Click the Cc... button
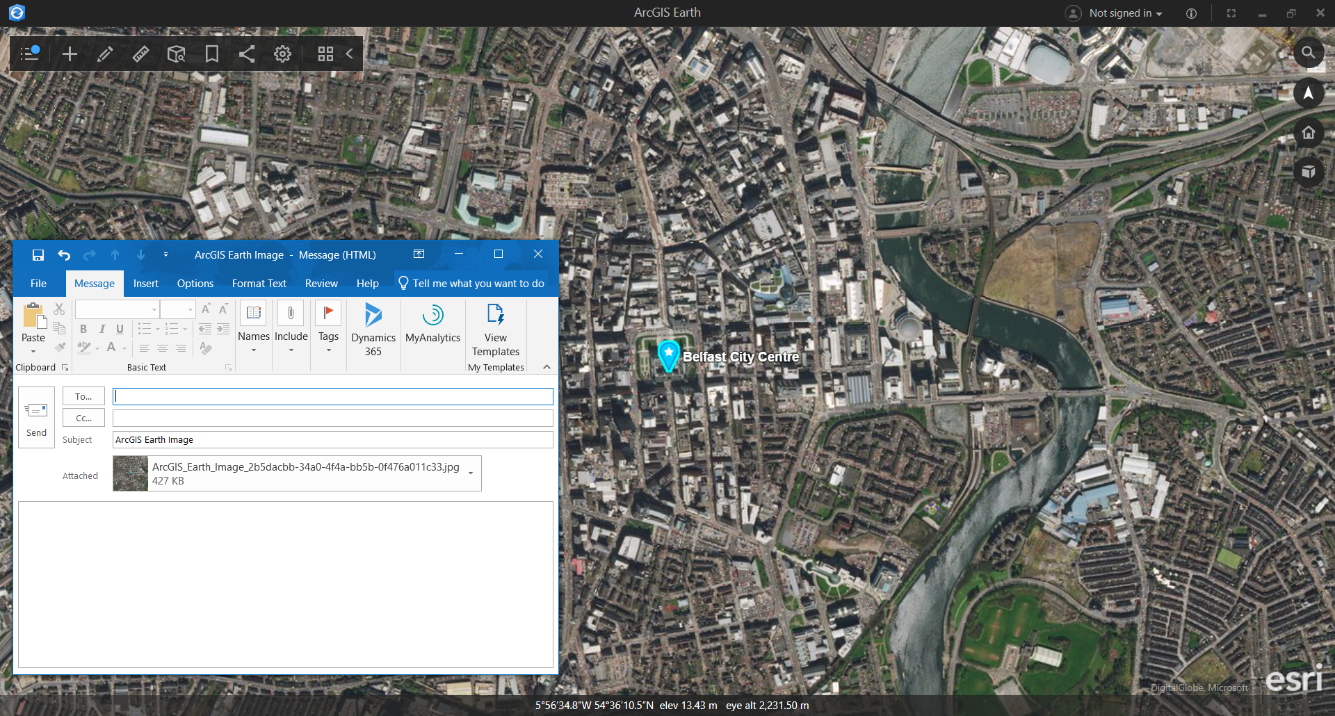1335x716 pixels. (x=83, y=418)
